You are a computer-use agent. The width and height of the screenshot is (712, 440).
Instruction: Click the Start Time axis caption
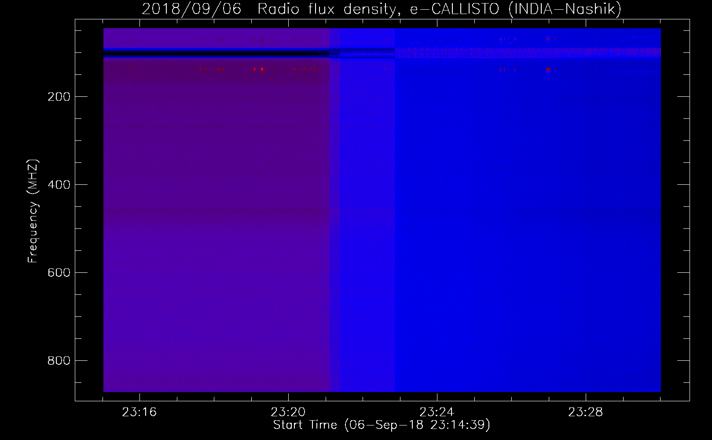(382, 425)
